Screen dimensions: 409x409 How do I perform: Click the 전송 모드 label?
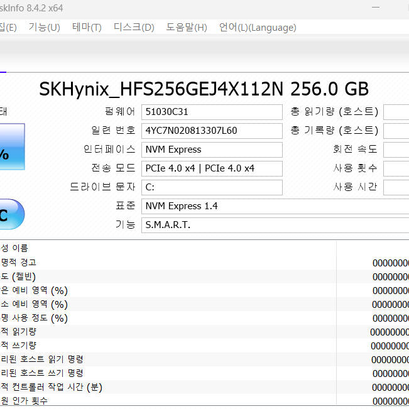tap(113, 168)
